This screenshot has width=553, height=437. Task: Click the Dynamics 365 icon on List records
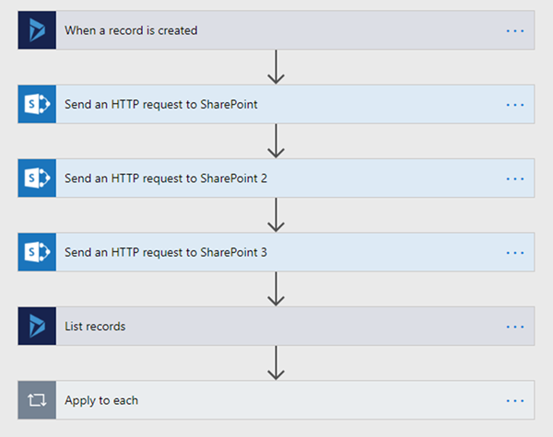pyautogui.click(x=37, y=326)
